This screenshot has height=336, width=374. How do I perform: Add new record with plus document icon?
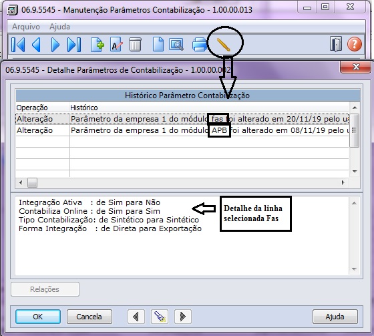pyautogui.click(x=97, y=45)
